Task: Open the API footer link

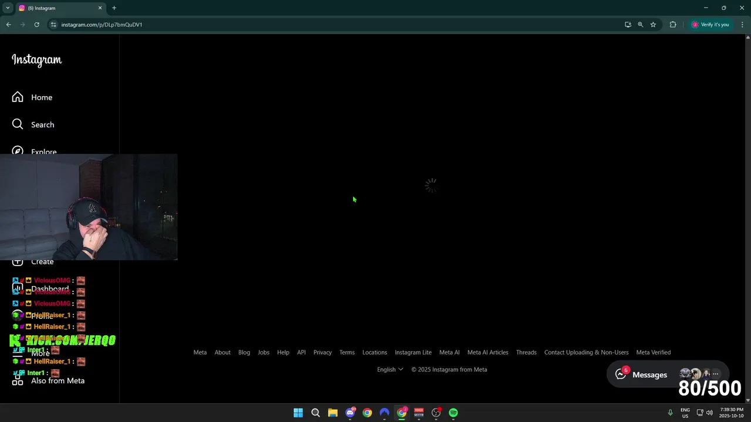Action: 302,352
